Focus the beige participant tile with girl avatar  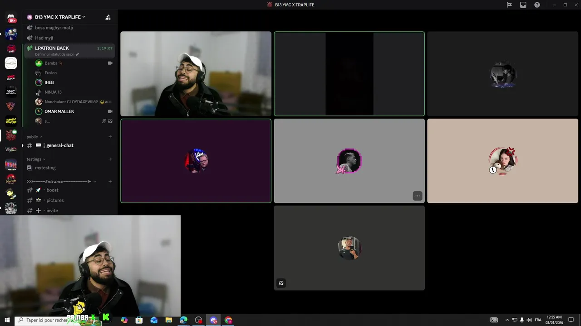(502, 161)
